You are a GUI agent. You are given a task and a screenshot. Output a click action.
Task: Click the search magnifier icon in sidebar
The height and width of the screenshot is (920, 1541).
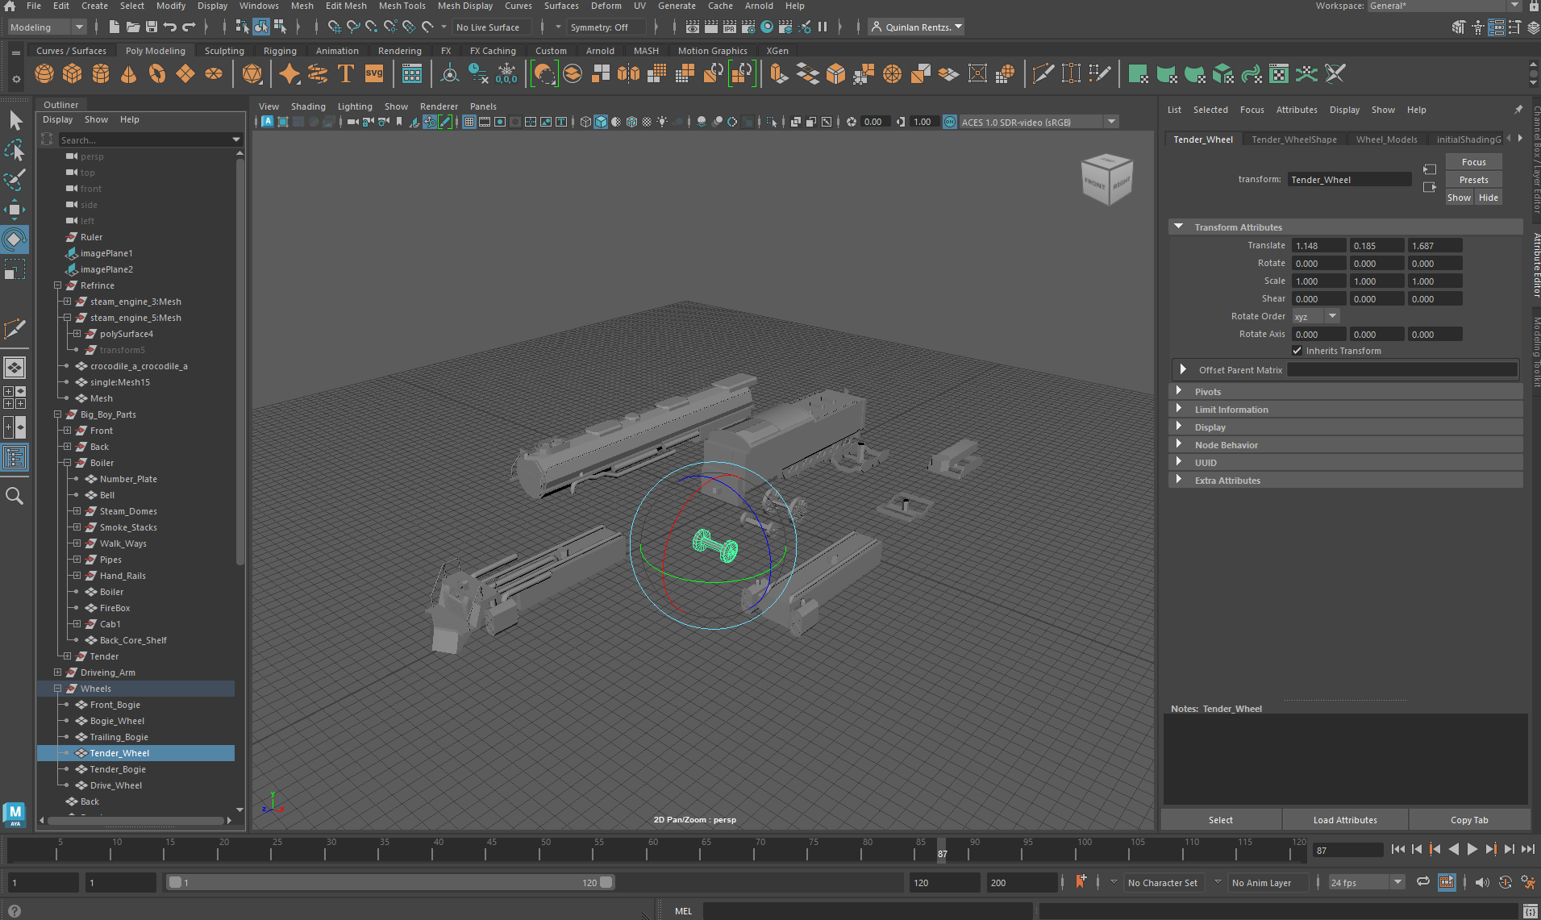pos(15,496)
